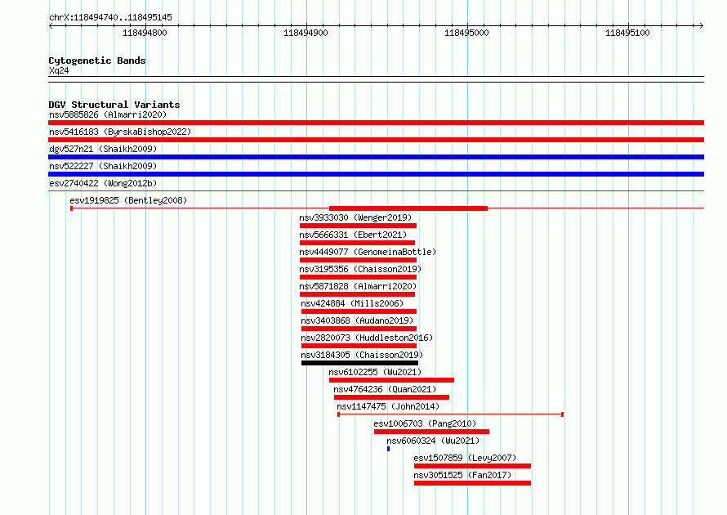Screen dimensions: 727x515
Task: Click the thin red line of esv2740422
Action: pos(376,190)
